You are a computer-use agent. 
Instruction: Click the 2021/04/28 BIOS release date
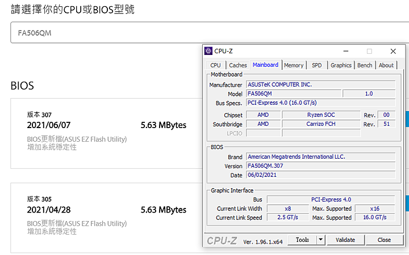tap(49, 210)
